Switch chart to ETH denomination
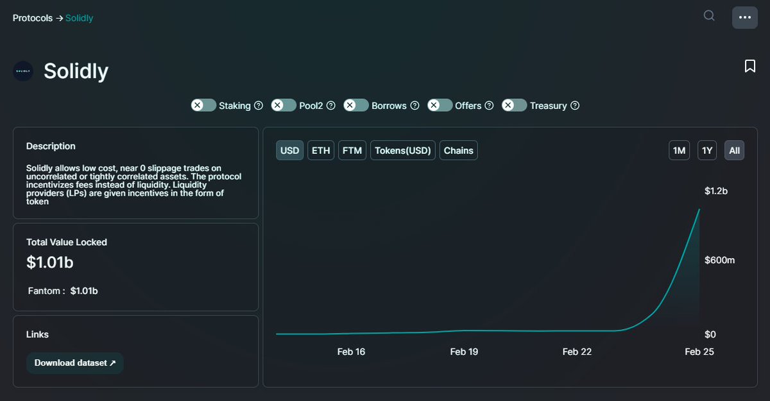This screenshot has height=401, width=770. pyautogui.click(x=320, y=150)
